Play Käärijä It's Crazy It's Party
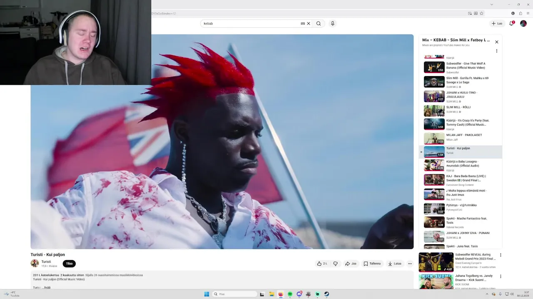This screenshot has width=533, height=299. pyautogui.click(x=461, y=124)
